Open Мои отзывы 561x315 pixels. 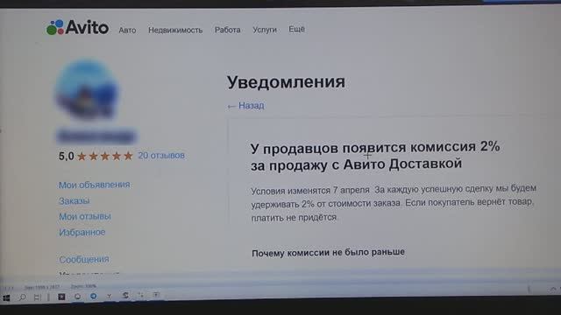pos(85,216)
